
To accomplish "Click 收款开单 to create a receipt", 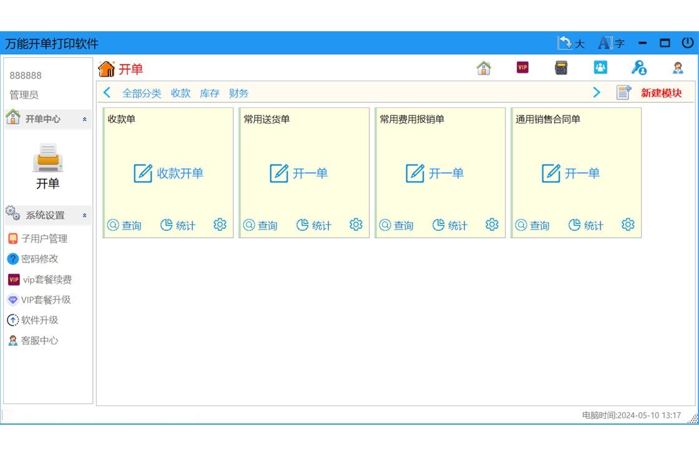I will click(x=169, y=173).
